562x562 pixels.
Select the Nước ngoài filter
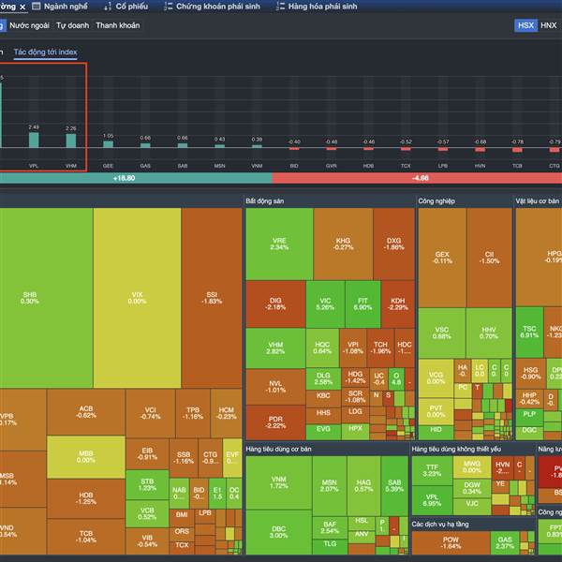coord(29,25)
